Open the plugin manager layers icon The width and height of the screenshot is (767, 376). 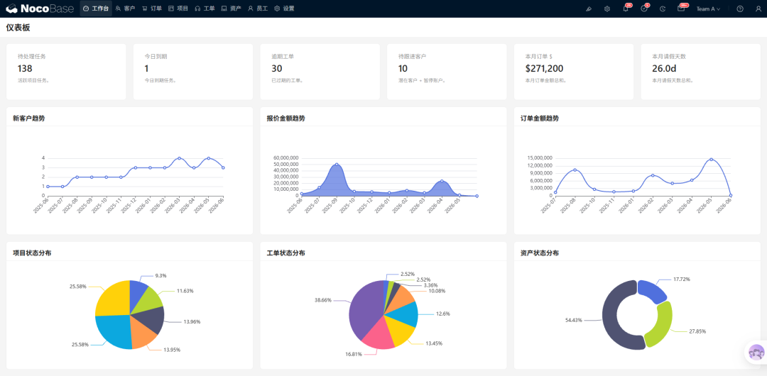[x=607, y=9]
